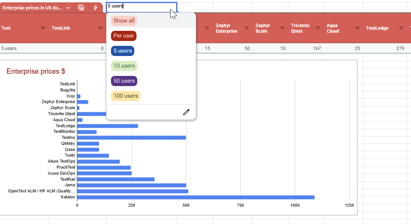Click Tricentis Qtest column header
This screenshot has height=224, width=411.
point(300,28)
